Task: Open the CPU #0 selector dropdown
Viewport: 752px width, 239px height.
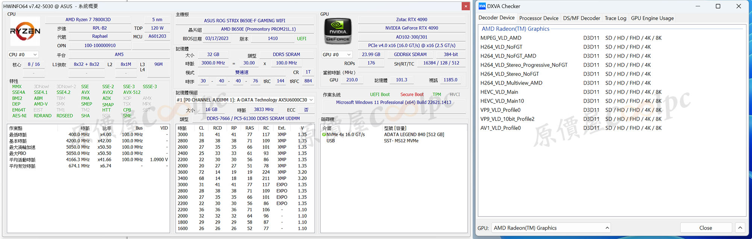Action: tap(23, 55)
